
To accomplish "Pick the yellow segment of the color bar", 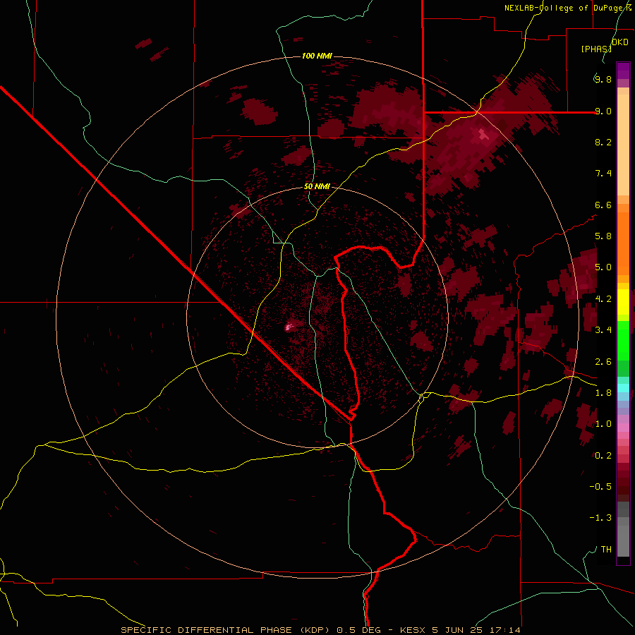I will coord(623,302).
